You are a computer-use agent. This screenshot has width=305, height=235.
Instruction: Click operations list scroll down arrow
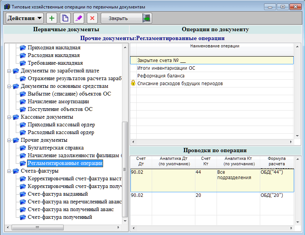point(297,136)
